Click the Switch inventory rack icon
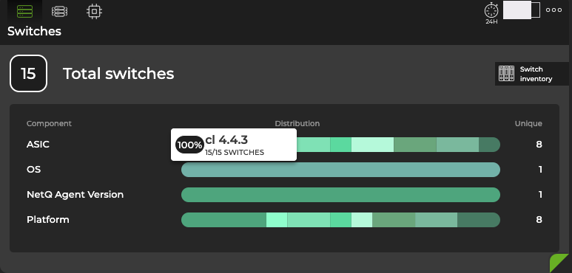Viewport: 572px width, 273px height. (506, 74)
